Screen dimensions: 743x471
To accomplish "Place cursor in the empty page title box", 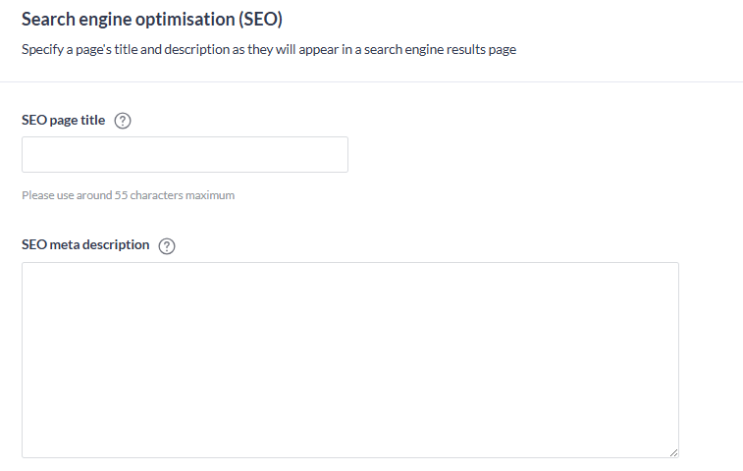I will tap(185, 155).
